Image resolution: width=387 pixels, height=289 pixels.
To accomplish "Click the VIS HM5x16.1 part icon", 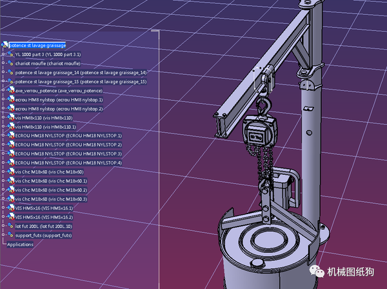I will pos(11,208).
